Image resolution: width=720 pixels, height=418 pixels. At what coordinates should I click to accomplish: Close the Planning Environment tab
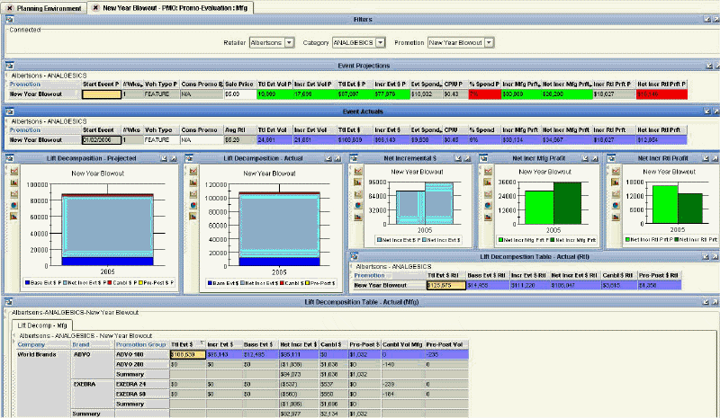pyautogui.click(x=10, y=8)
